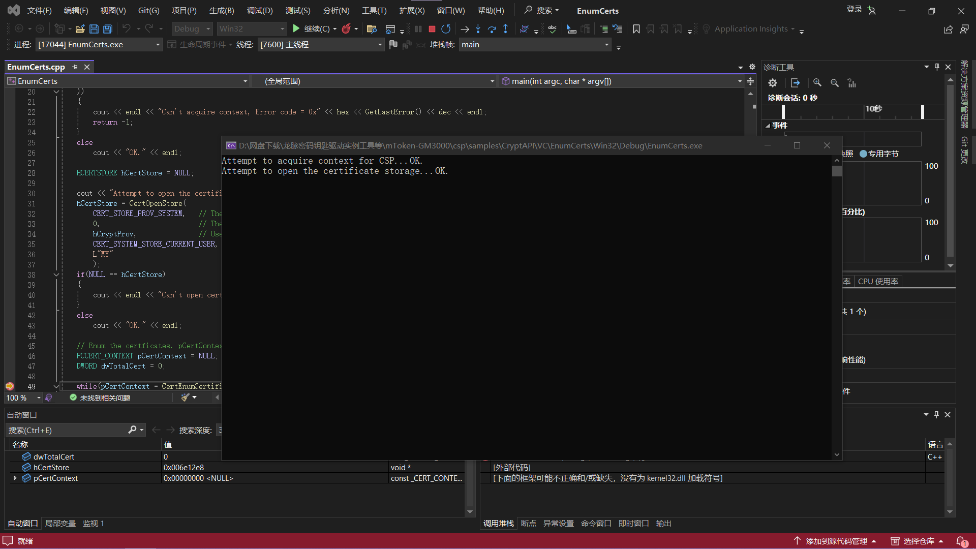Click the Save All icon

pos(108,29)
